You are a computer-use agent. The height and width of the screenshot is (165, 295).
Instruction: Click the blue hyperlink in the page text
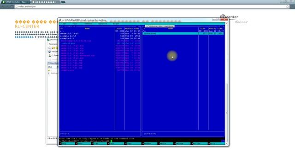click(x=24, y=37)
